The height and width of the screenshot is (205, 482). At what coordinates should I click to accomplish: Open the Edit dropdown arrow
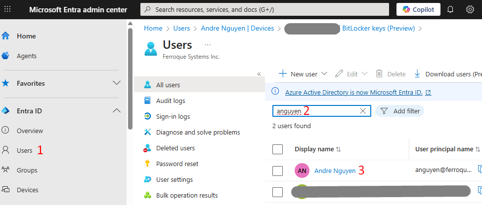click(364, 73)
